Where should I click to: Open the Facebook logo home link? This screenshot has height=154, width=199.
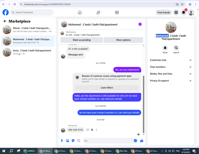(x=6, y=12)
